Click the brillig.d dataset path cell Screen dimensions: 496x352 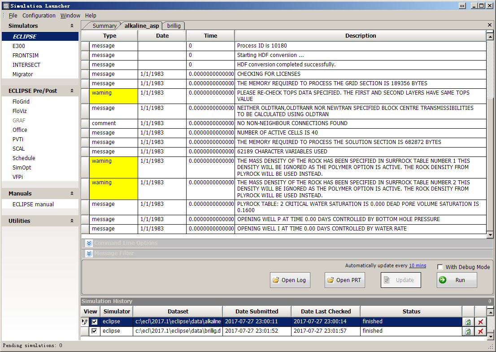[178, 331]
